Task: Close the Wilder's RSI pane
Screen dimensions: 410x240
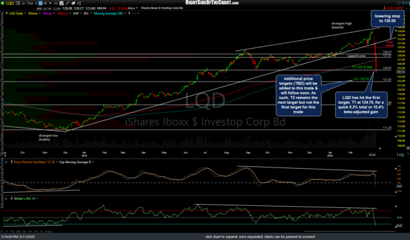Action: 6,198
